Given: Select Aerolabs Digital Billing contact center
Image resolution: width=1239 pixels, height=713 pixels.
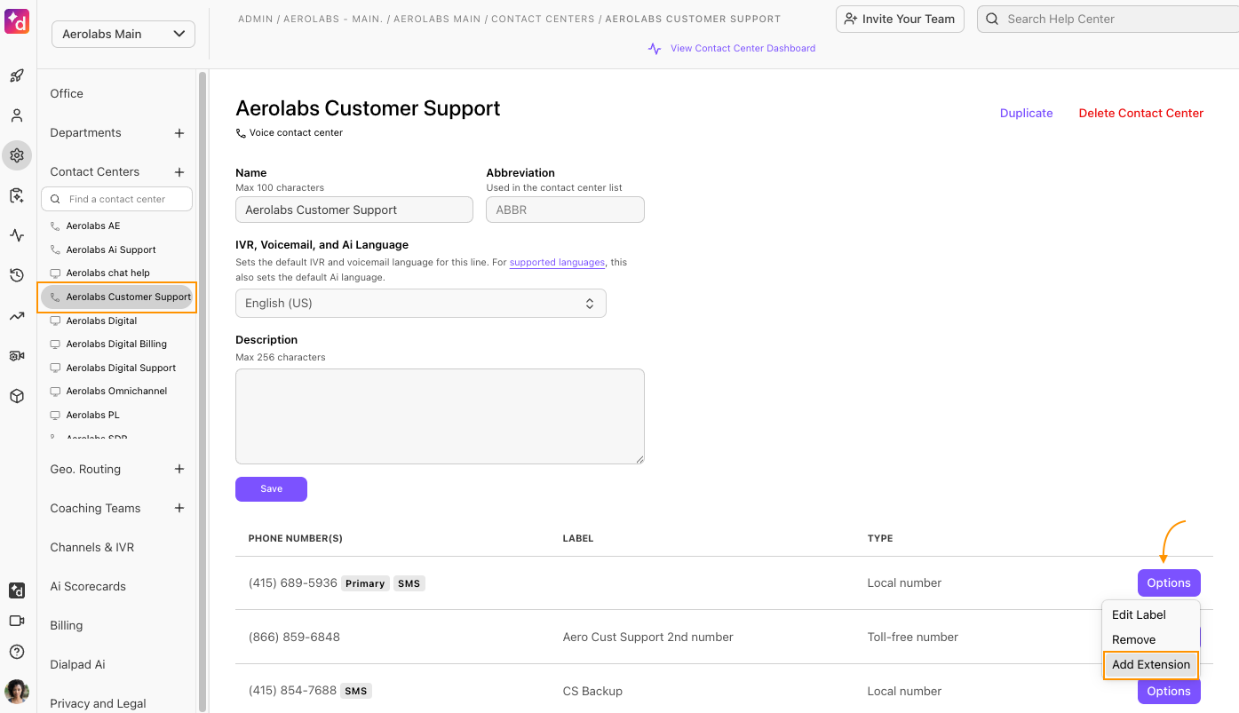Looking at the screenshot, I should (x=116, y=345).
